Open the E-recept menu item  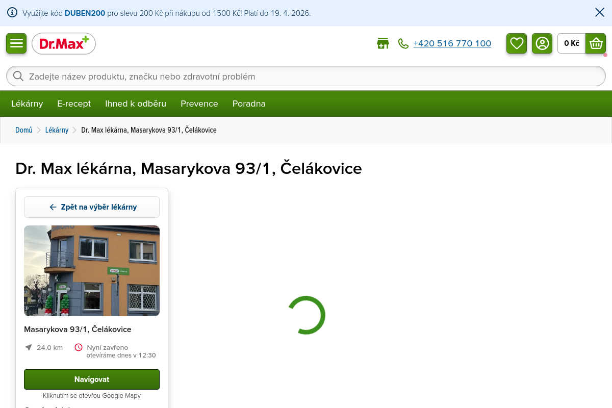[74, 104]
